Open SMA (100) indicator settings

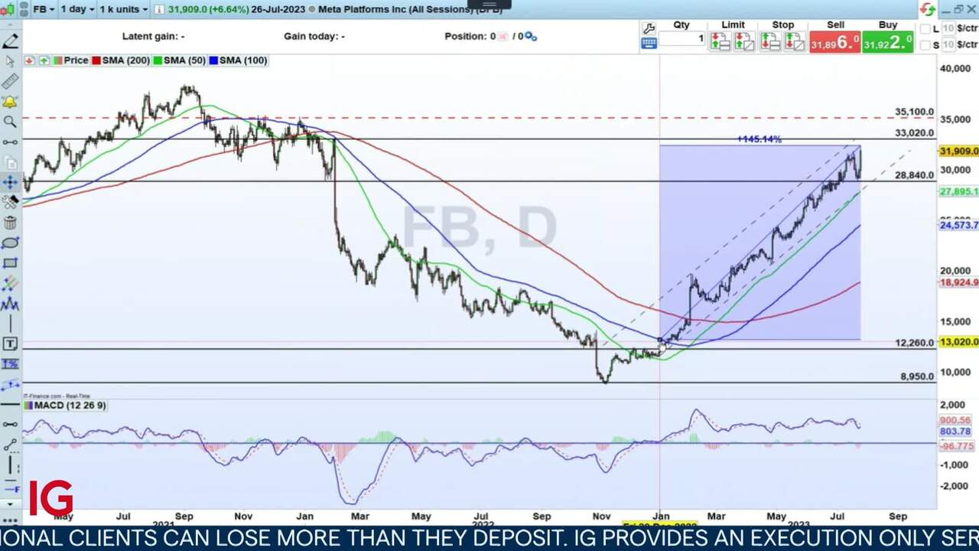click(x=243, y=60)
